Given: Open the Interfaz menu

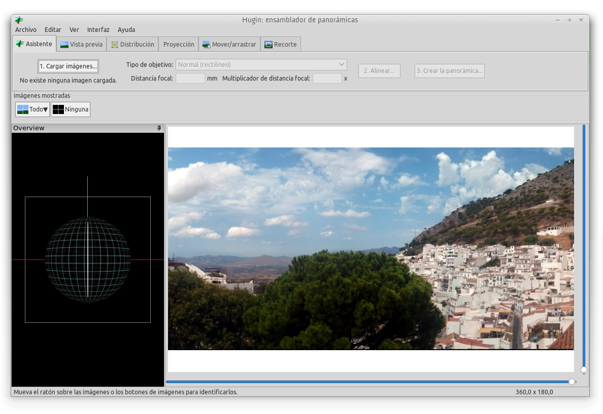Looking at the screenshot, I should [98, 30].
